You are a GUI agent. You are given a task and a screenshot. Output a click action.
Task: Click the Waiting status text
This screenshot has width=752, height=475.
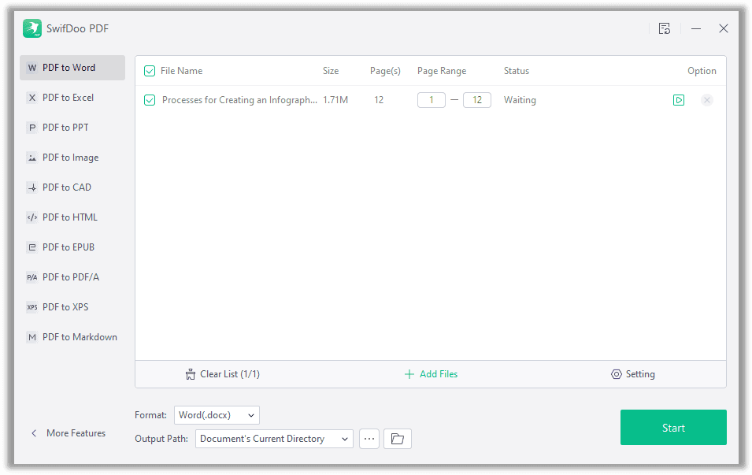coord(520,100)
